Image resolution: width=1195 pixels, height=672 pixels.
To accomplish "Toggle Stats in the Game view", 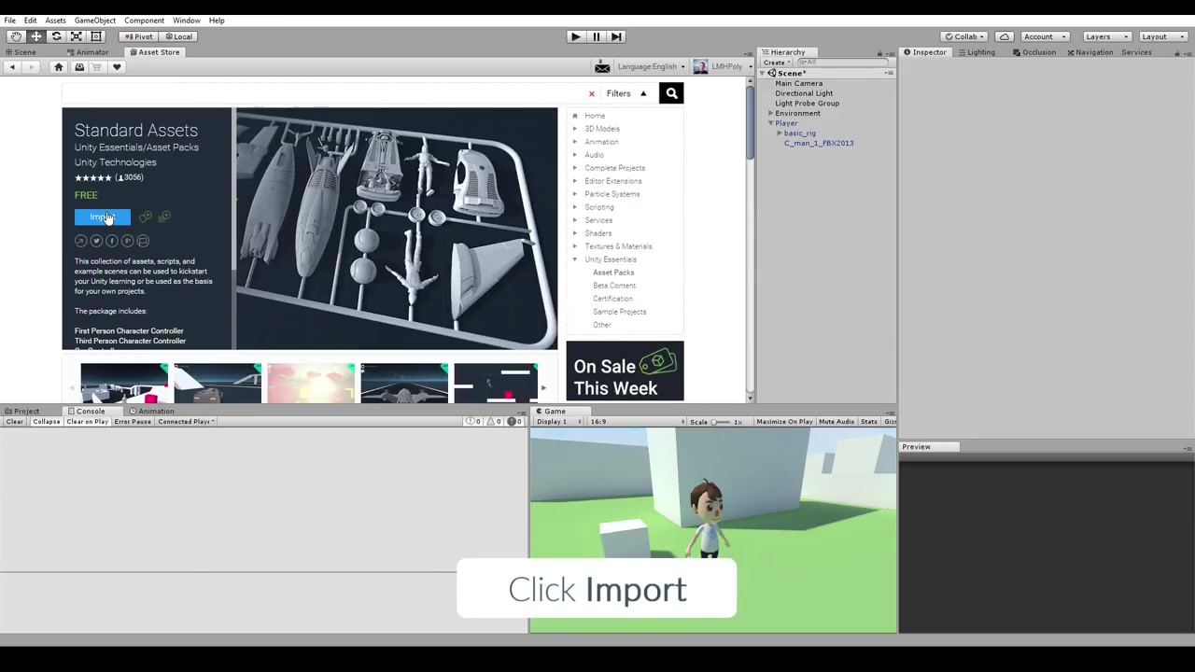I will 869,422.
